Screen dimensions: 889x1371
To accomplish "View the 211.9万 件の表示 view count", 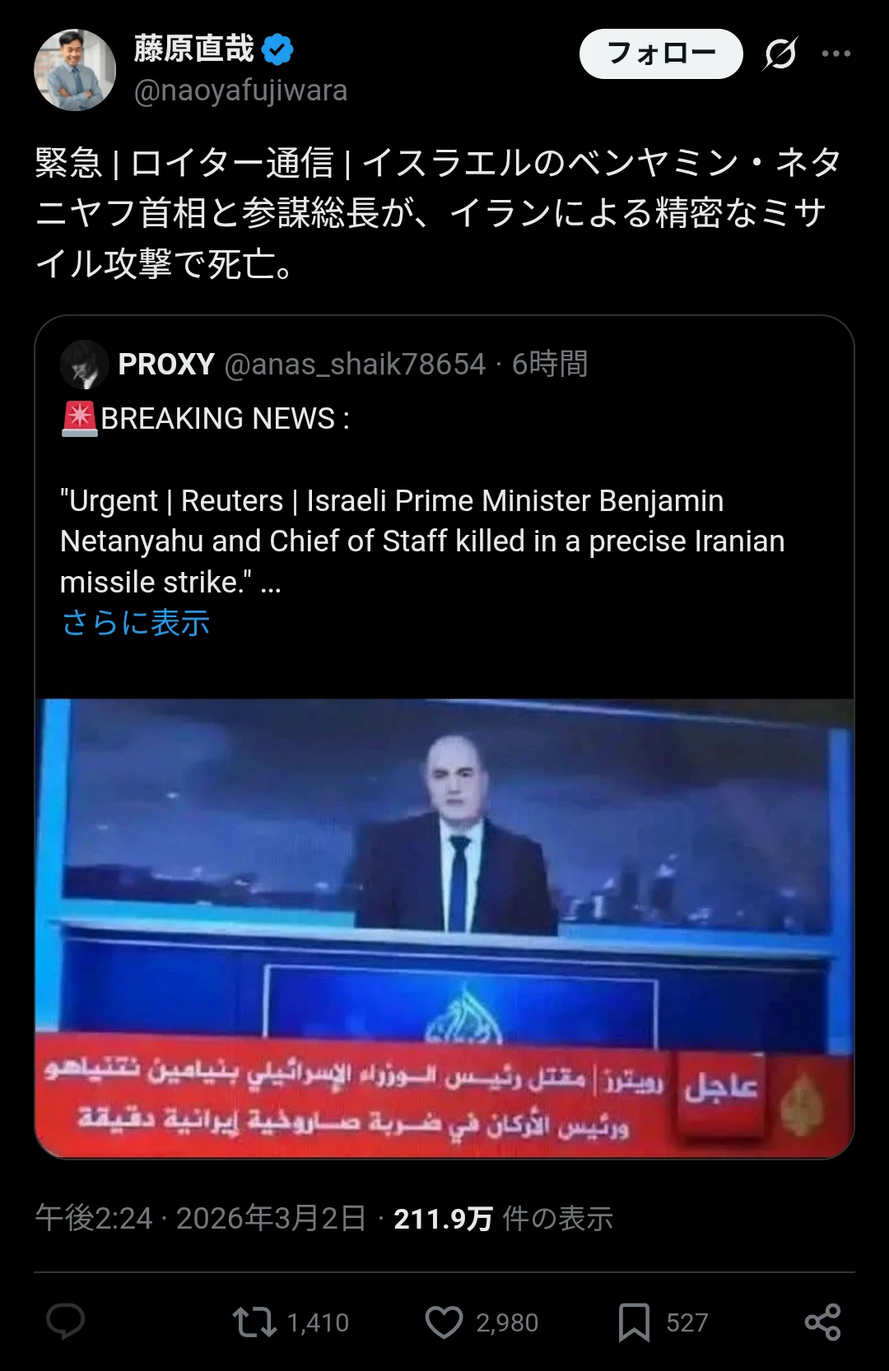I will click(x=504, y=1218).
